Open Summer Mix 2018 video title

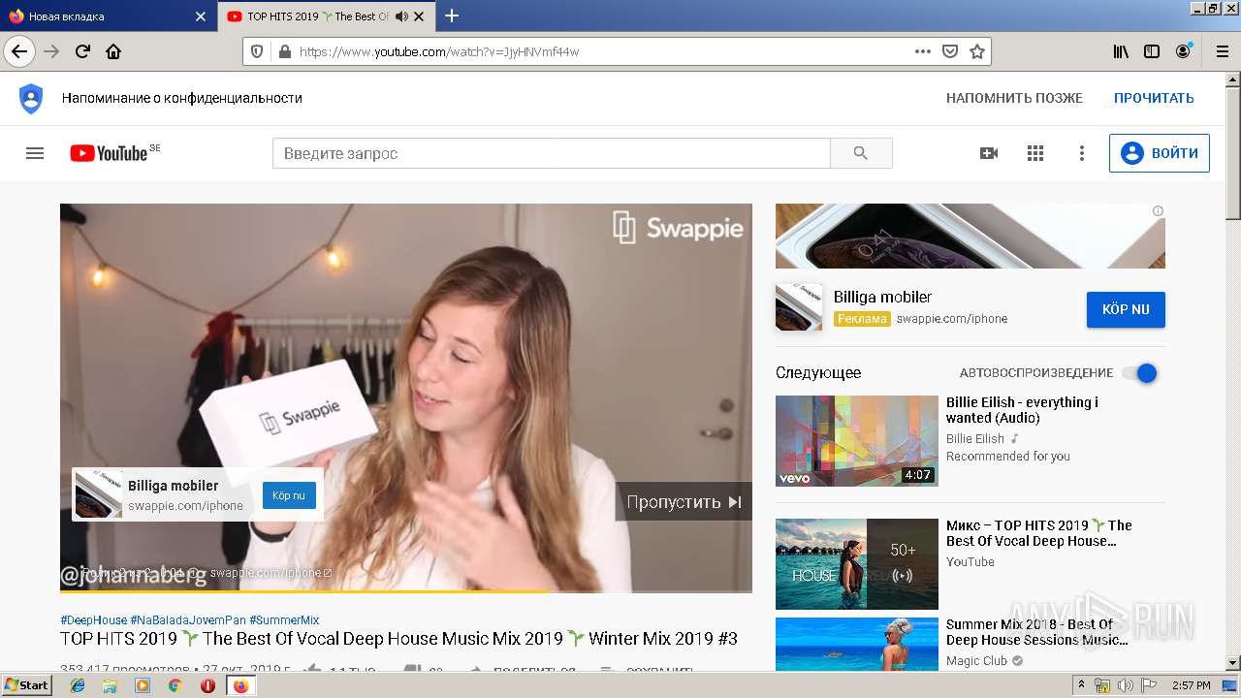pos(1036,632)
